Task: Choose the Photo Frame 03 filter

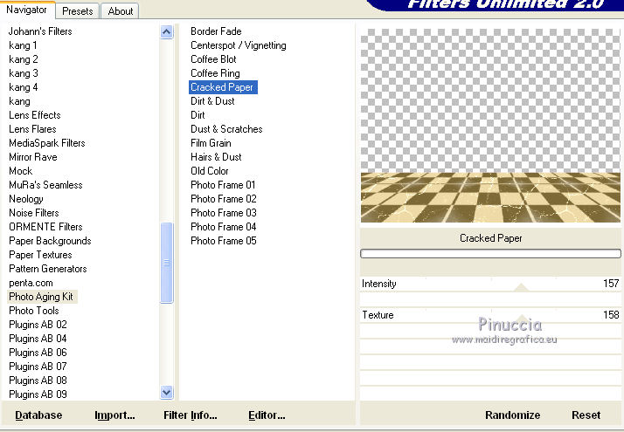Action: 223,213
